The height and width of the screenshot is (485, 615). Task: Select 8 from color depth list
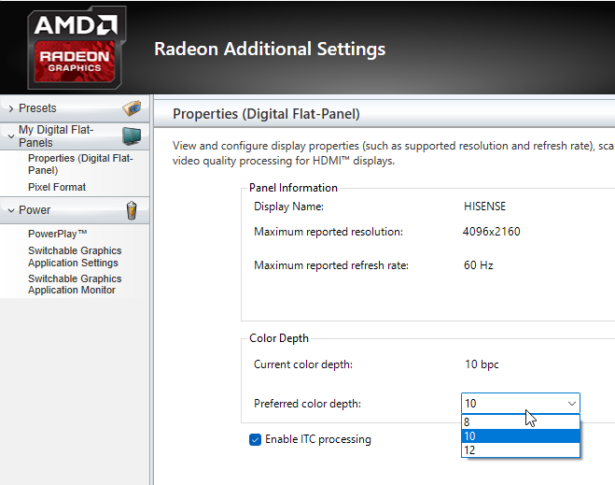[x=521, y=421]
